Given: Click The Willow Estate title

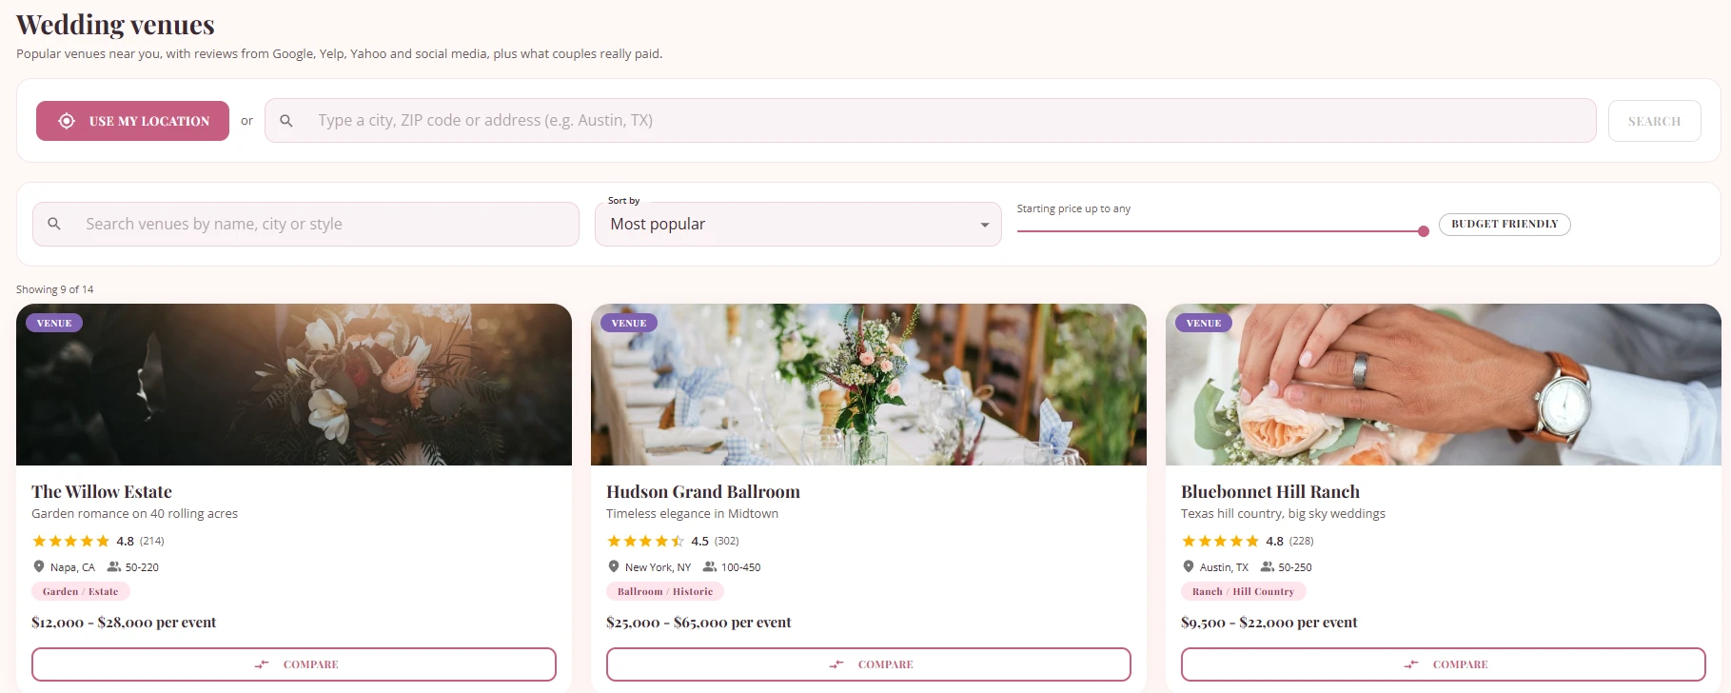Looking at the screenshot, I should click(x=102, y=491).
